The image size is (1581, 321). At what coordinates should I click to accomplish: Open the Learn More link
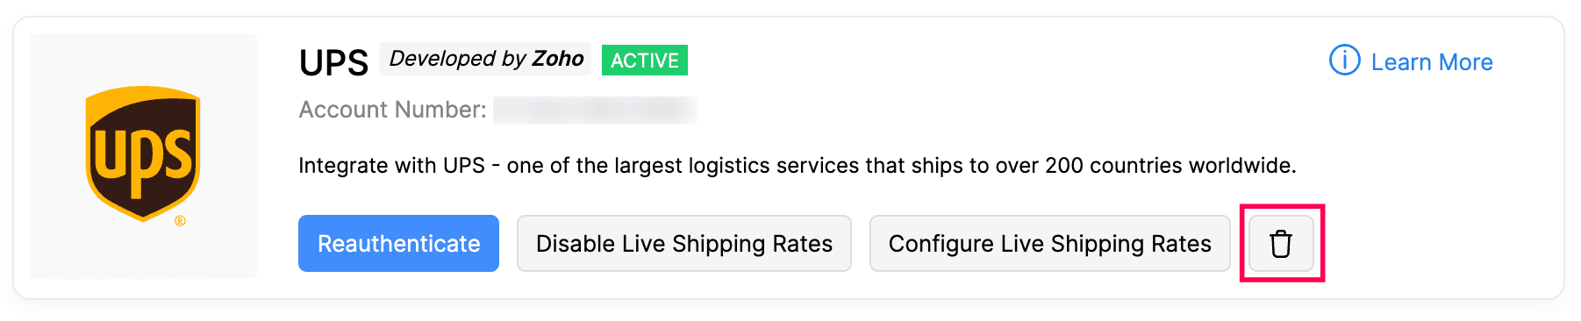coord(1432,62)
